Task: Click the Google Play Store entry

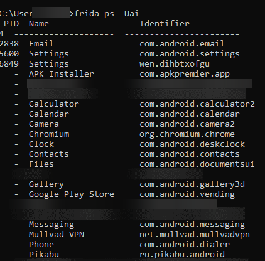Action: click(x=72, y=194)
